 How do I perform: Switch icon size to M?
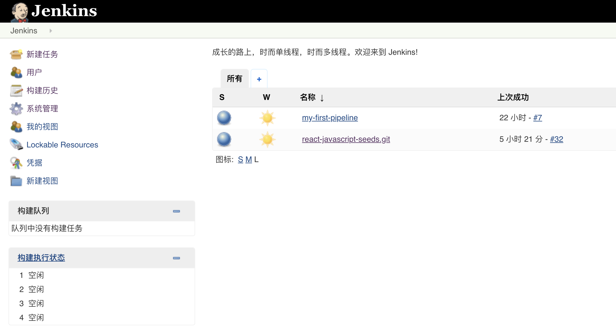coord(249,160)
